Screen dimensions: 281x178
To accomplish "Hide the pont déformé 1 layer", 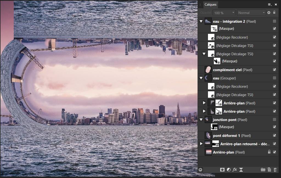I will (x=274, y=135).
